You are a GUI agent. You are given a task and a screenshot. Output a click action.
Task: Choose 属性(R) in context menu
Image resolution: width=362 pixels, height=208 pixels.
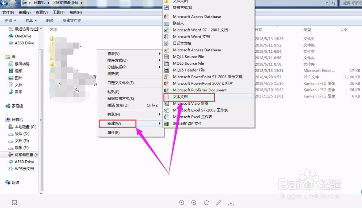click(x=130, y=133)
